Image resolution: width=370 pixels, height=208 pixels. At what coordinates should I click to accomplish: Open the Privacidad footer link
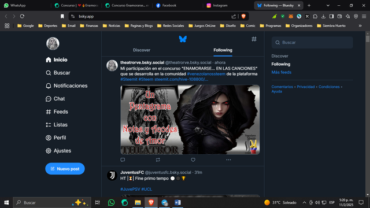pos(306,87)
